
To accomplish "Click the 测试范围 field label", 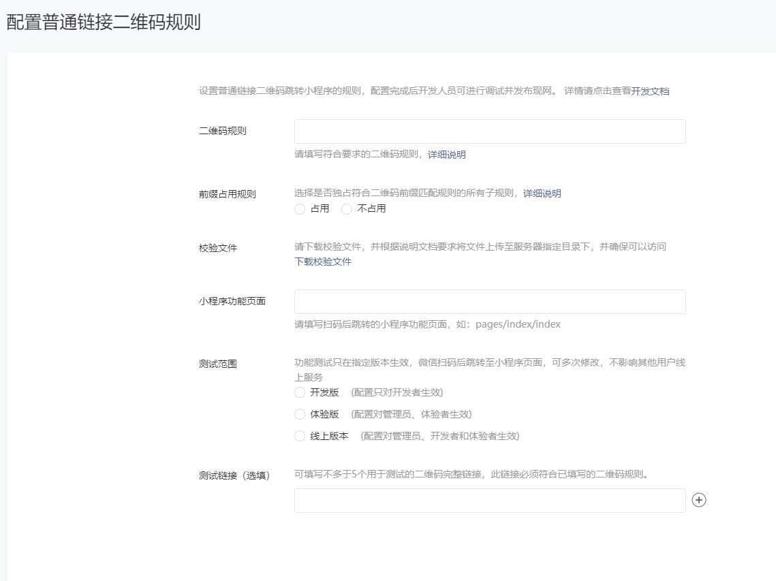I will coord(218,364).
